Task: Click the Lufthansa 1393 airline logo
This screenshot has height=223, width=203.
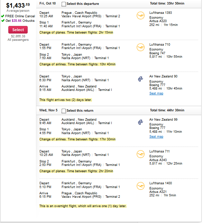Action: [x=140, y=16]
